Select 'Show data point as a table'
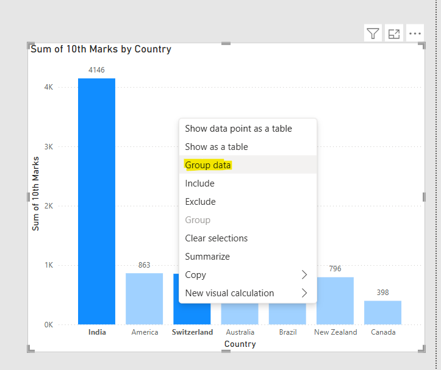The width and height of the screenshot is (441, 370). [238, 129]
